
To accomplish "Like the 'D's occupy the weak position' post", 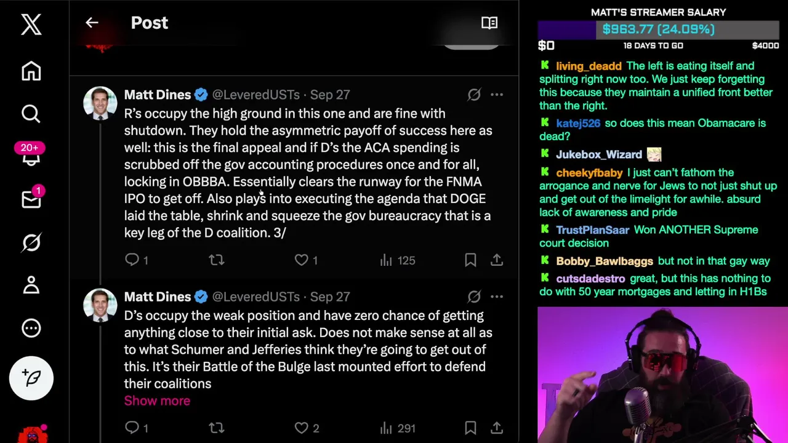I will (x=301, y=428).
